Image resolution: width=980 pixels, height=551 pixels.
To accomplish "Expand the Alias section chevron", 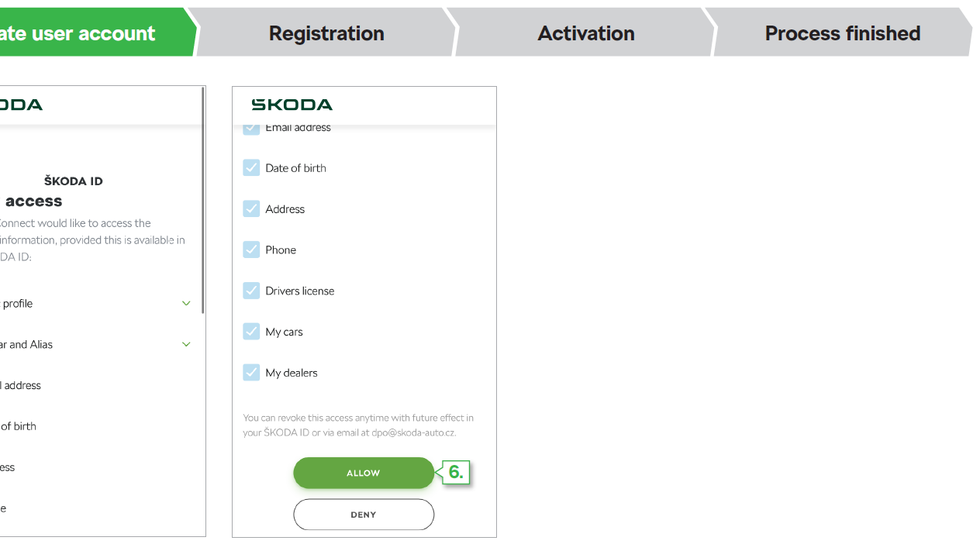I will pos(186,344).
